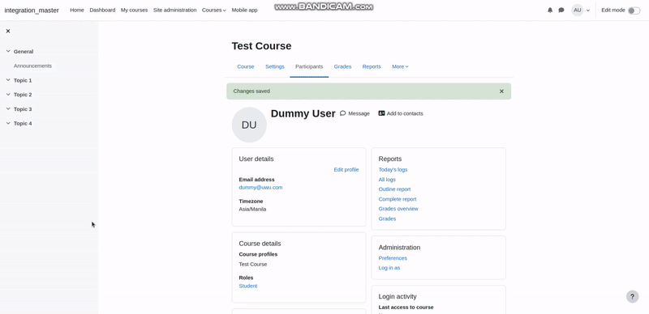Open Grades link under Reports
This screenshot has height=314, width=649.
pos(387,219)
